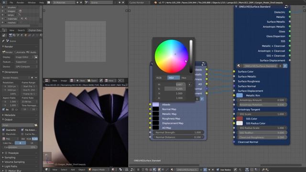The image size is (306, 172).
Task: Collapse the Dimensions panel
Action: click(x=3, y=72)
